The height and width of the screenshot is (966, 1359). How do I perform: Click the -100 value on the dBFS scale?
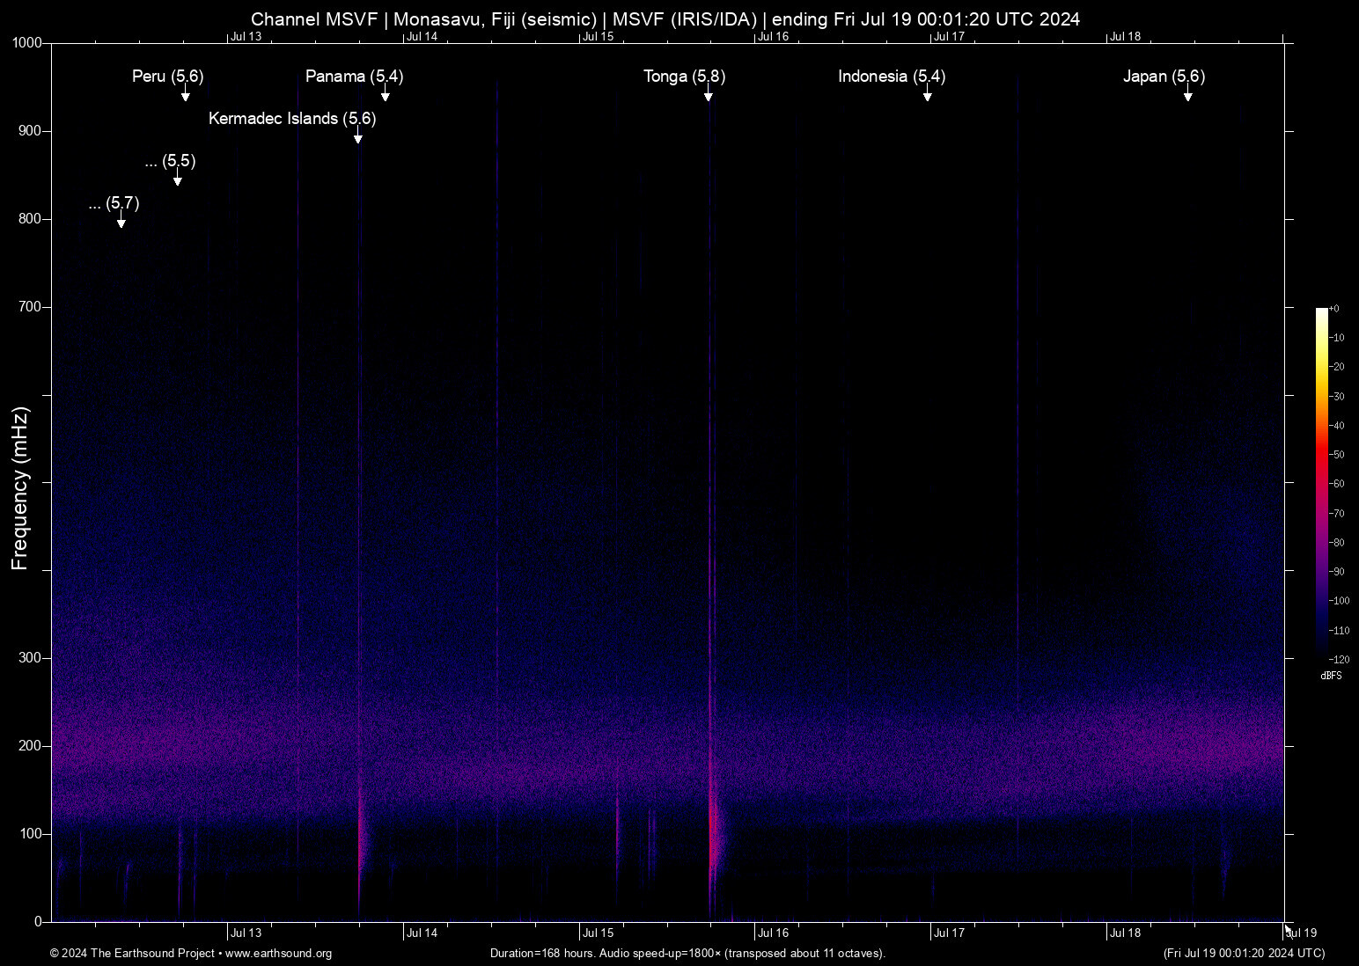coord(1339,601)
